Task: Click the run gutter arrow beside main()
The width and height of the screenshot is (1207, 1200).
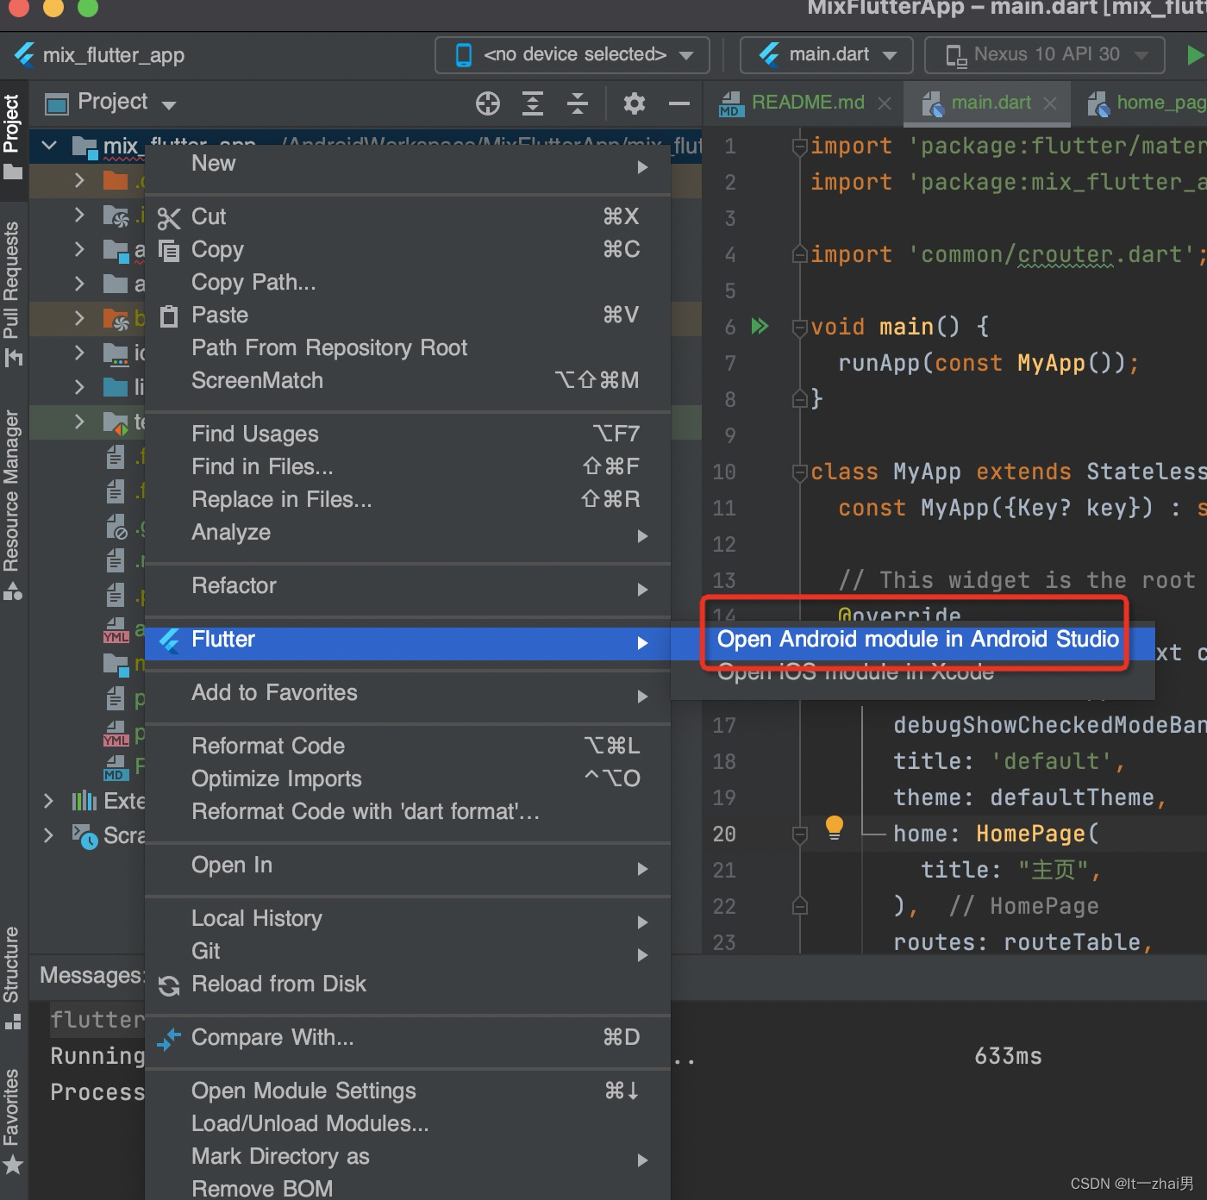Action: coord(760,327)
